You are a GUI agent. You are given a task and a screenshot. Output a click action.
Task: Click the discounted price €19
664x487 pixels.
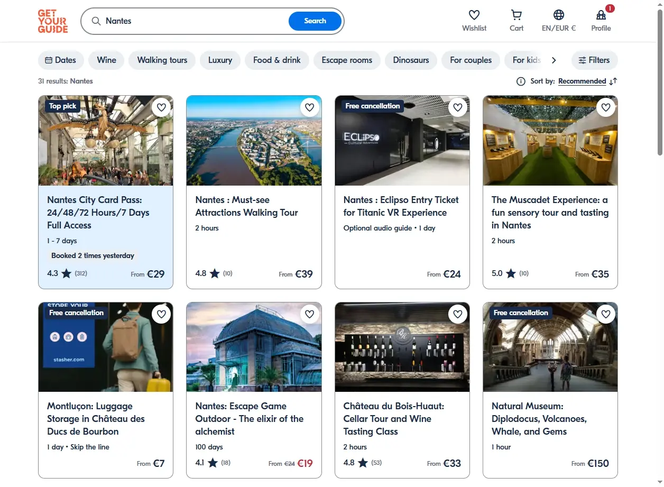click(x=305, y=463)
